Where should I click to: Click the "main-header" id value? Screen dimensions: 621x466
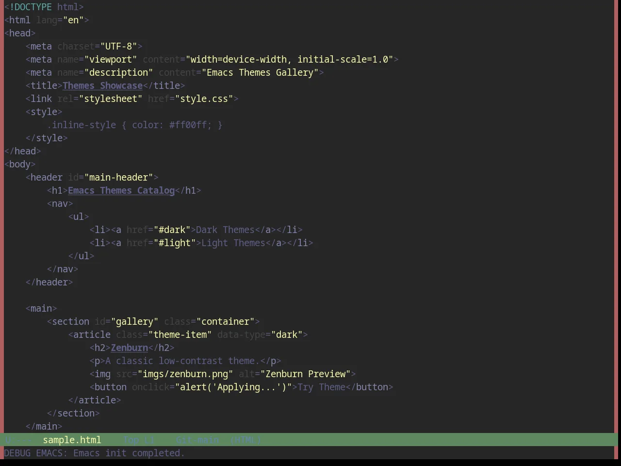click(x=118, y=177)
